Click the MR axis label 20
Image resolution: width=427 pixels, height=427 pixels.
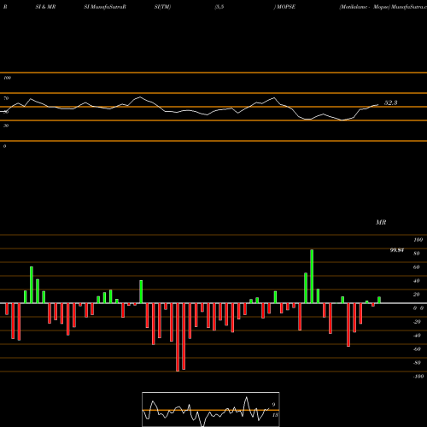click(417, 295)
